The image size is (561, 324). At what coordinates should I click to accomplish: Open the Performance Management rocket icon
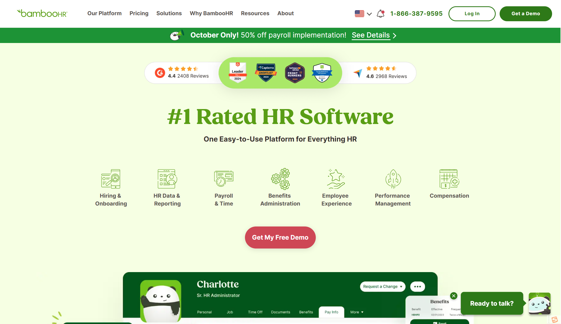coord(393,179)
